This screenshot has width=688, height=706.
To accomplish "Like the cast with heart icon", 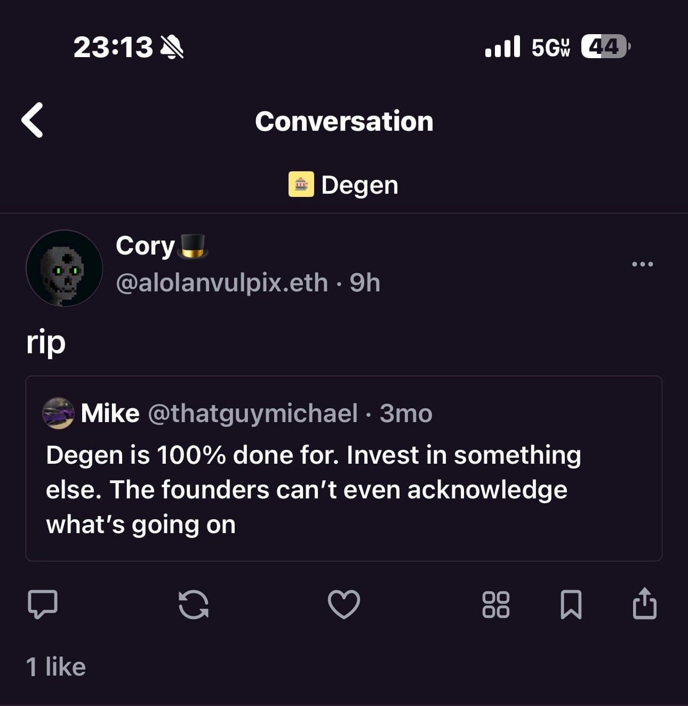I will 343,604.
